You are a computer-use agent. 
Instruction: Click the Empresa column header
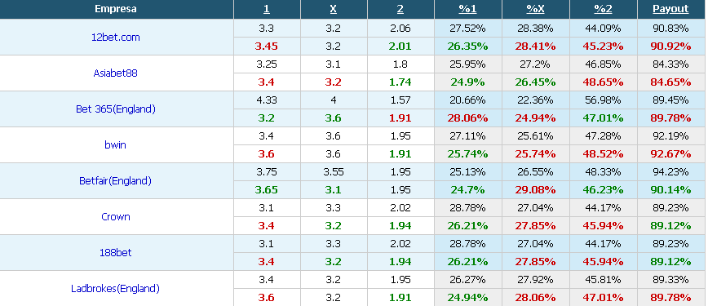pos(116,9)
